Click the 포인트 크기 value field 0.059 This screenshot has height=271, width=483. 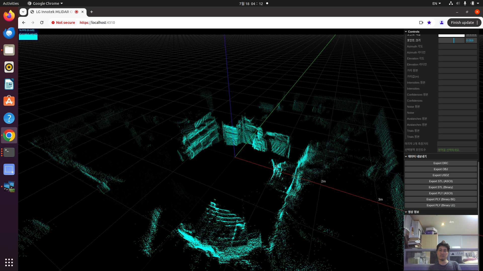471,40
